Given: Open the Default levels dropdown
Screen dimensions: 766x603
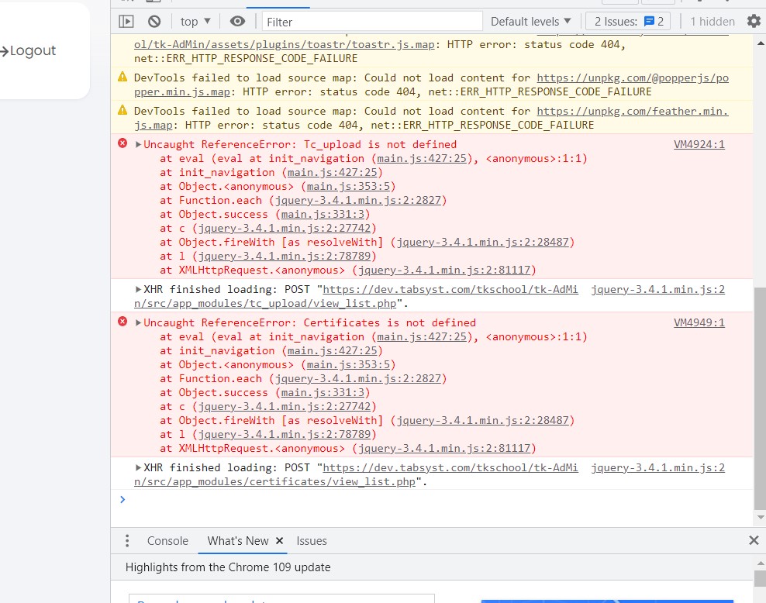Looking at the screenshot, I should (x=530, y=22).
